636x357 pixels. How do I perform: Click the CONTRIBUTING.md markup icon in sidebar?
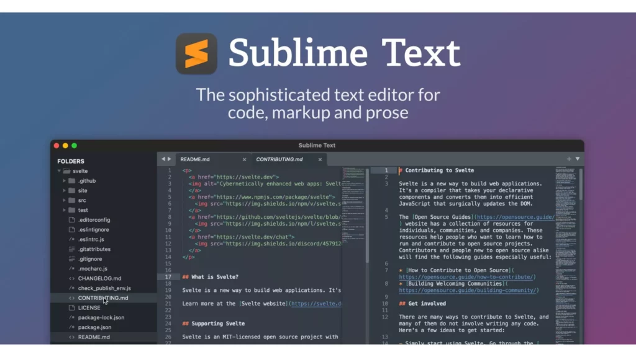coord(72,298)
